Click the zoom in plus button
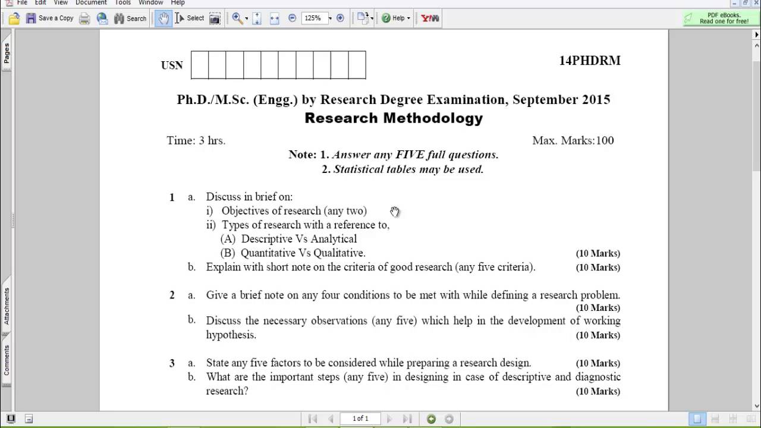This screenshot has height=428, width=761. point(340,18)
